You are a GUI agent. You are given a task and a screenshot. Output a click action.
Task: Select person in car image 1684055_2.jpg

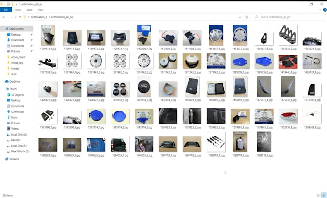tap(144, 144)
